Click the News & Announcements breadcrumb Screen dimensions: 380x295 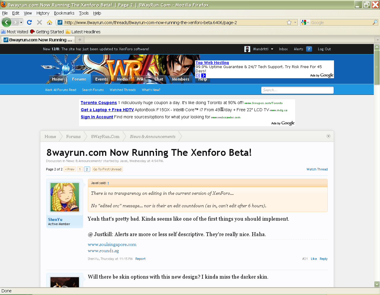(x=153, y=136)
